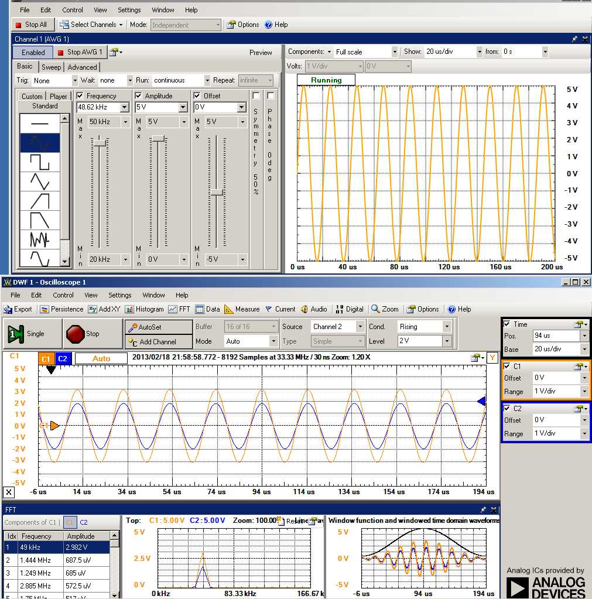Pick the noise waveform icon
Screen dimensions: 592x599
tap(40, 239)
